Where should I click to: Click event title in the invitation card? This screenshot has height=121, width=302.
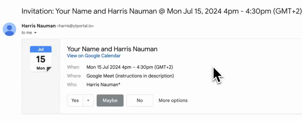point(112,49)
